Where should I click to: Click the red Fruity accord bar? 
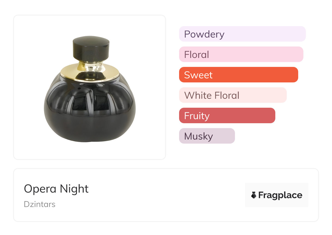point(227,116)
